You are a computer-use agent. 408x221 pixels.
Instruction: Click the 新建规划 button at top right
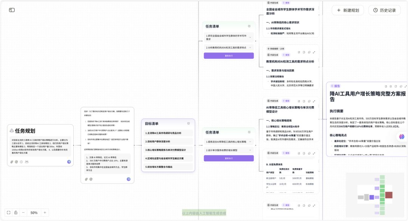pos(347,10)
